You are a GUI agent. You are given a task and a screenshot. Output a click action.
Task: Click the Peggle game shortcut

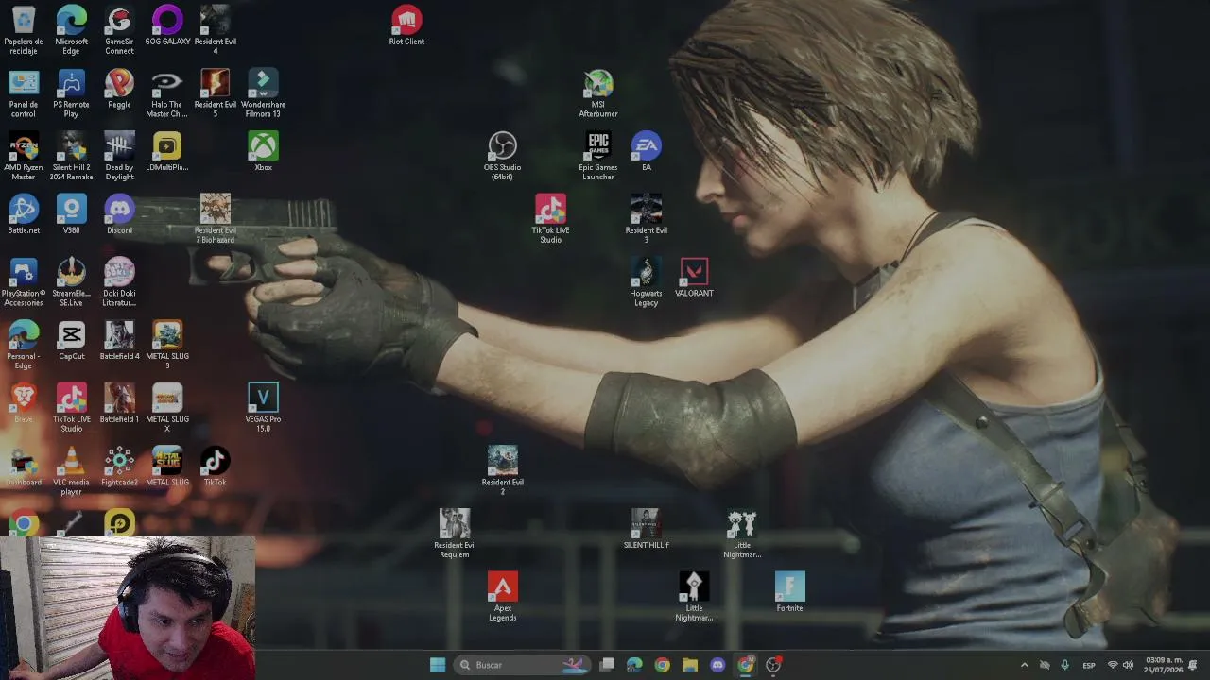119,89
